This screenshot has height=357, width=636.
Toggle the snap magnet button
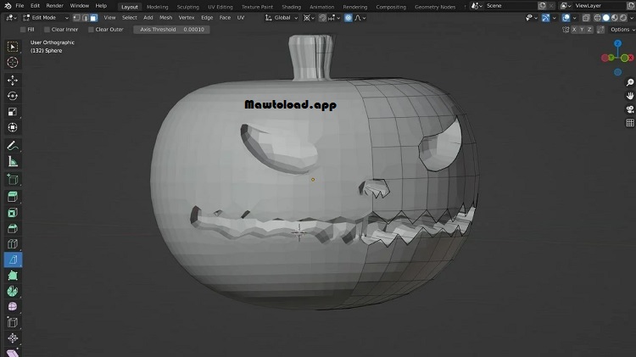pos(322,18)
